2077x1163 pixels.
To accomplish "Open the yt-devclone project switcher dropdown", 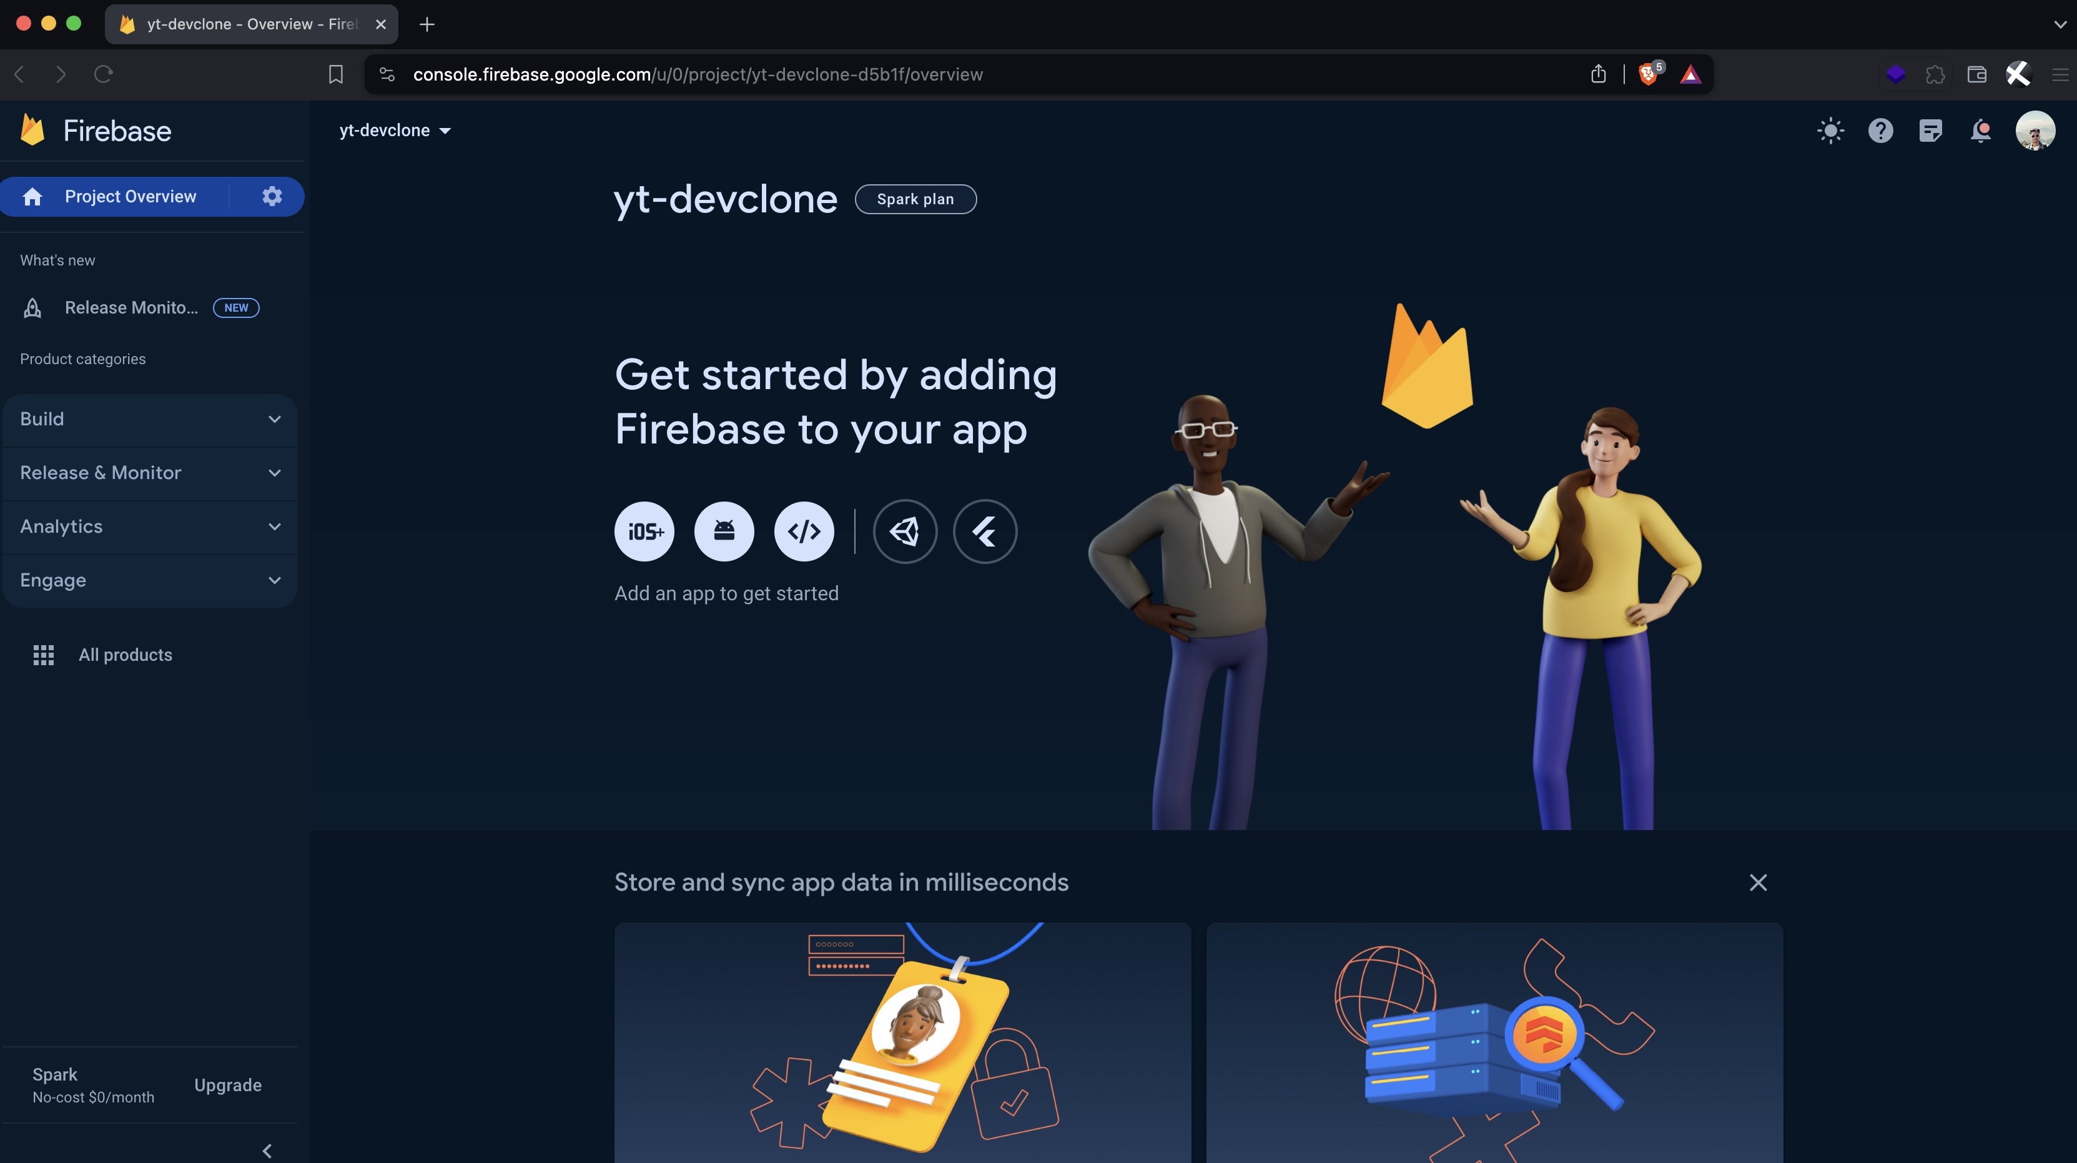I will coord(394,130).
